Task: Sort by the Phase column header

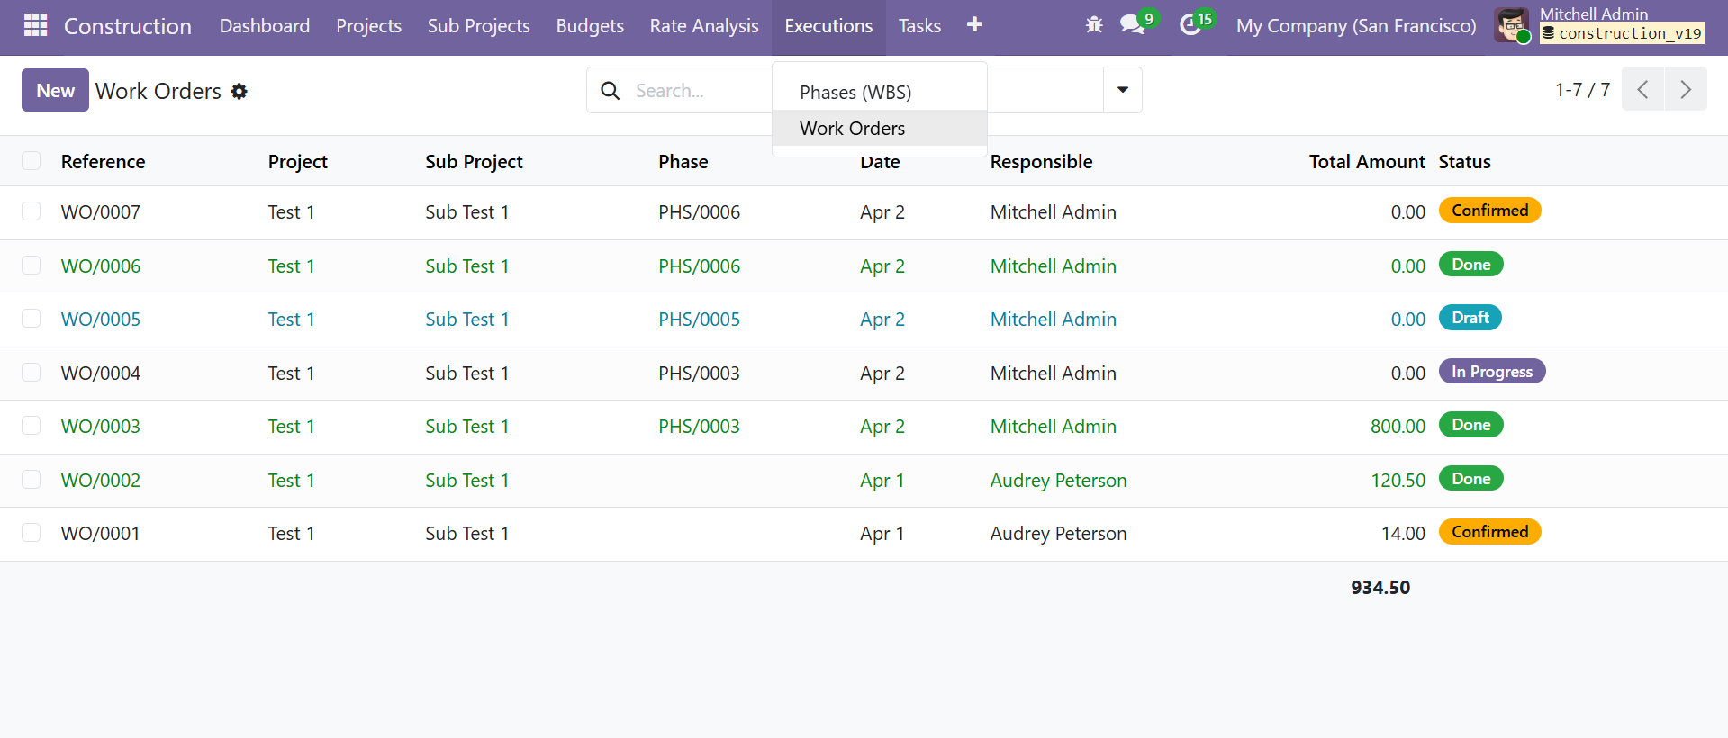Action: point(683,162)
